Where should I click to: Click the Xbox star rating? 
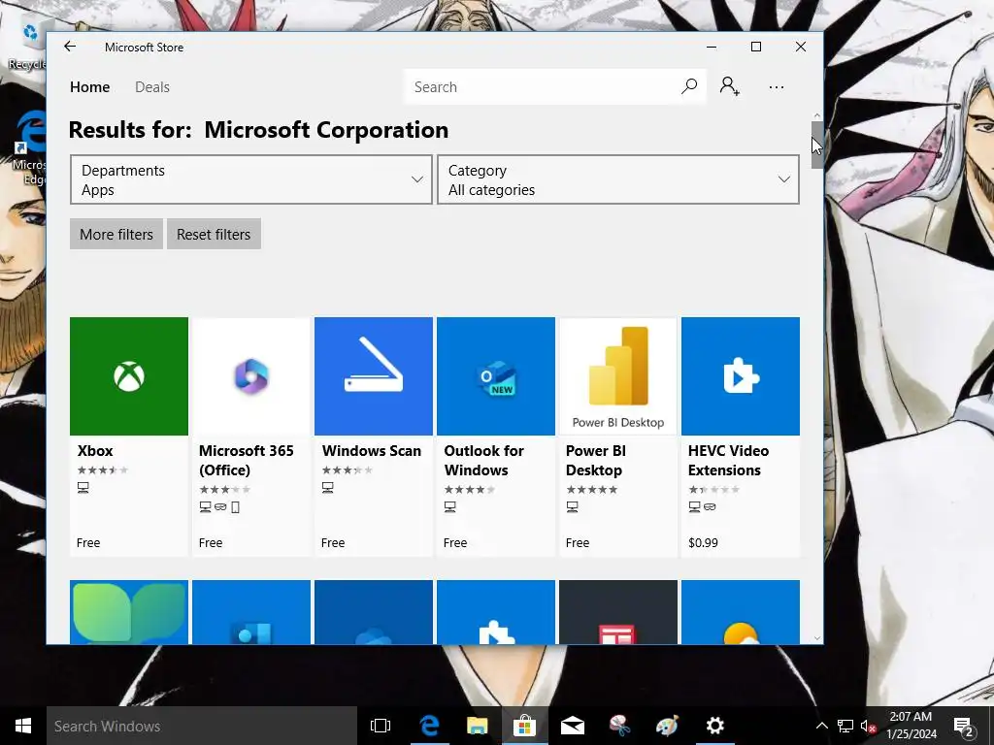pos(103,470)
